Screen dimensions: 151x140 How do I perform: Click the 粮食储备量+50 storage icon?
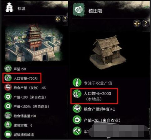(x=8, y=116)
